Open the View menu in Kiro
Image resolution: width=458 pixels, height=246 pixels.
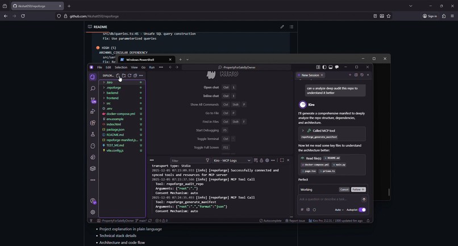134,67
